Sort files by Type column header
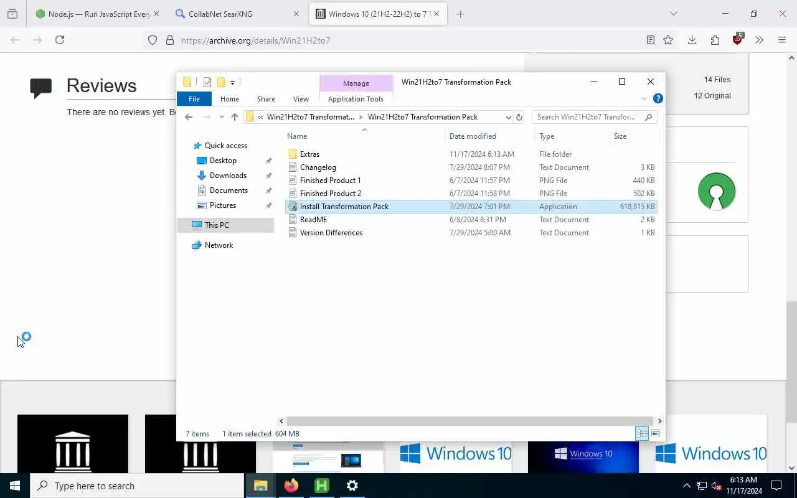This screenshot has width=797, height=498. click(572, 136)
